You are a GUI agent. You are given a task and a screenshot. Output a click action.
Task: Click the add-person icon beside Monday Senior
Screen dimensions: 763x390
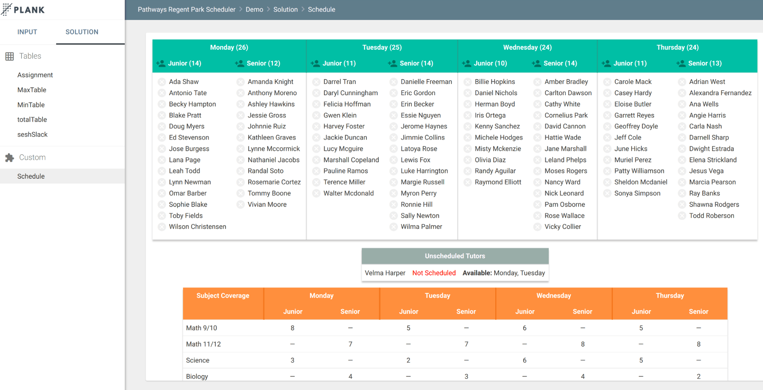point(240,63)
